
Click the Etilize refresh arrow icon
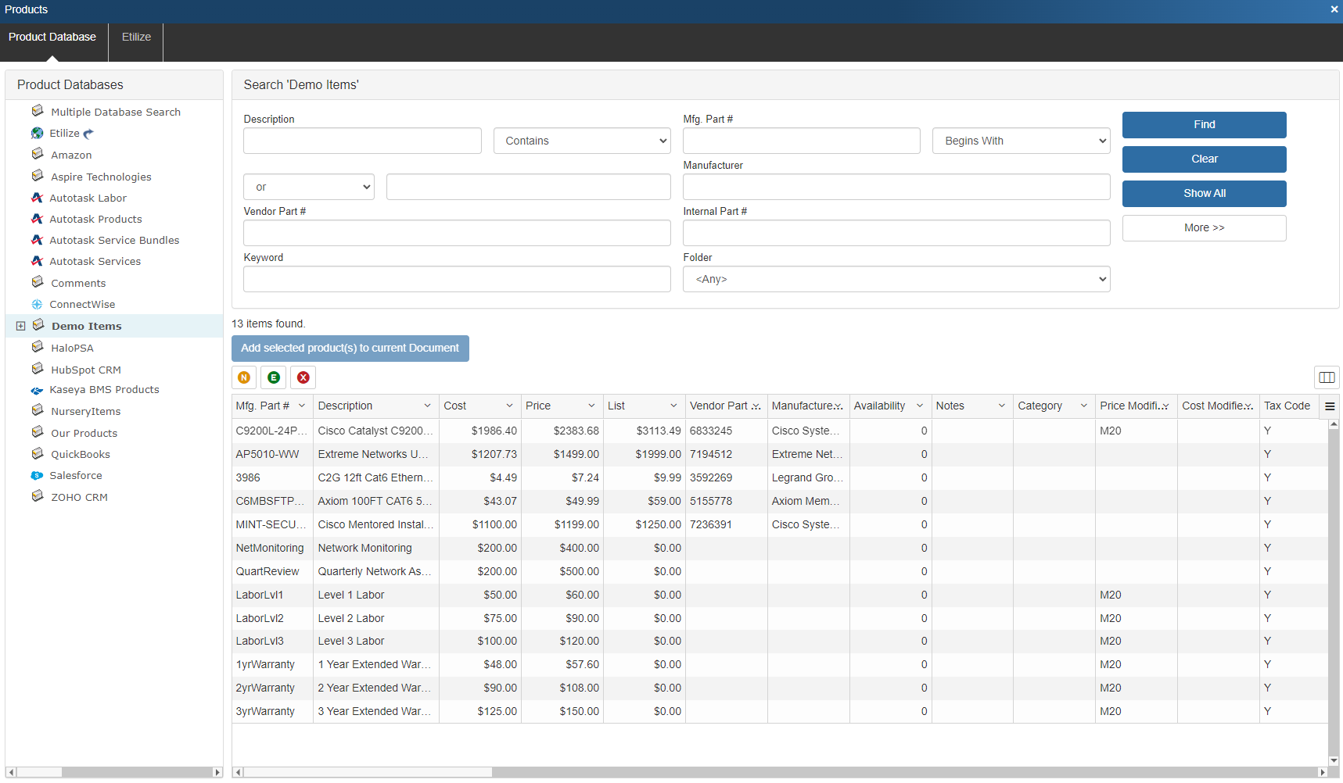[x=88, y=134]
